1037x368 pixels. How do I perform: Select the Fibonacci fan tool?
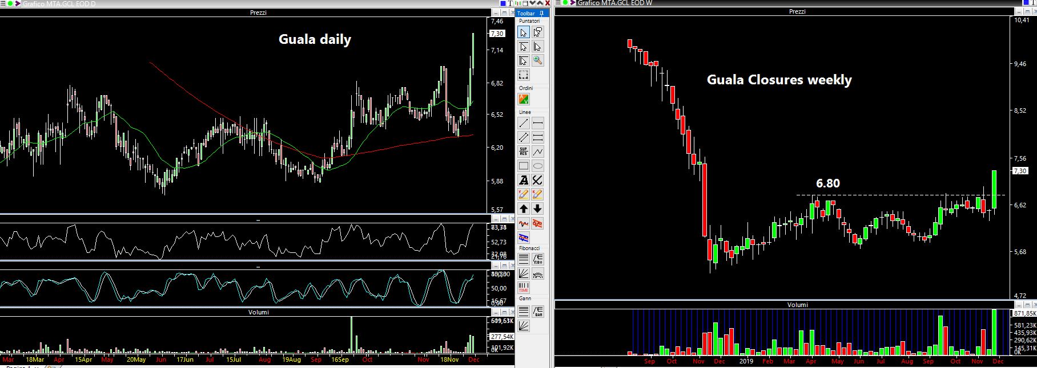click(x=524, y=273)
